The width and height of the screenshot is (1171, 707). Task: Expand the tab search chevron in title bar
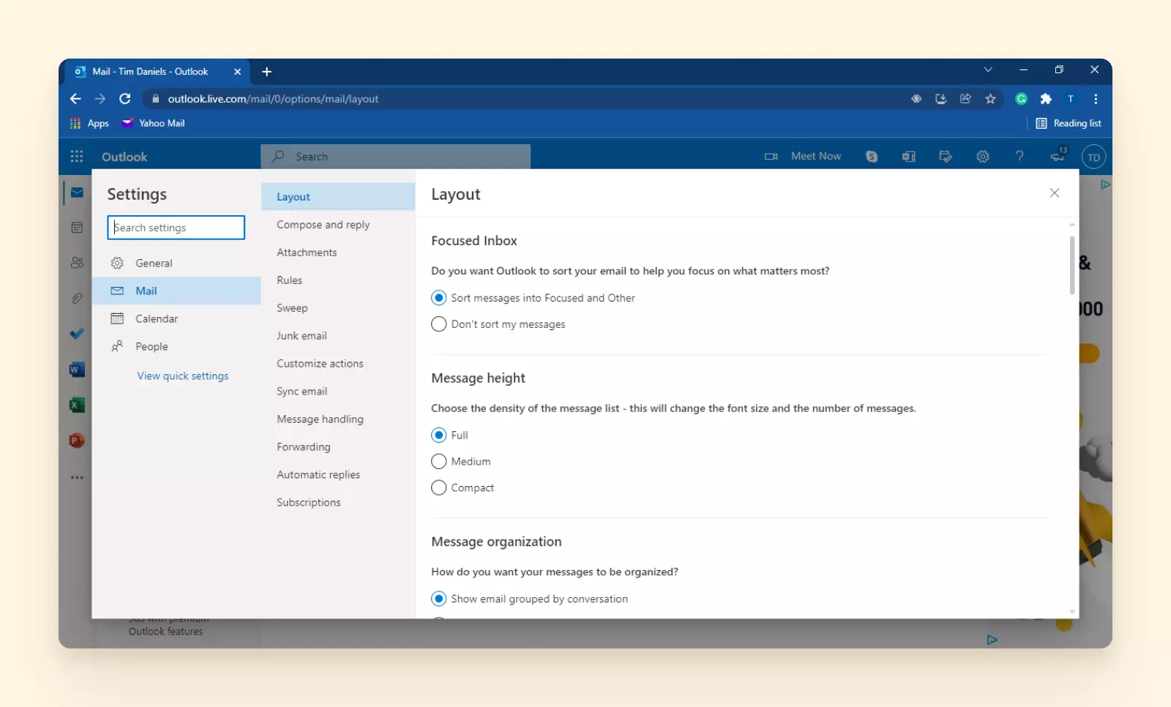click(988, 70)
